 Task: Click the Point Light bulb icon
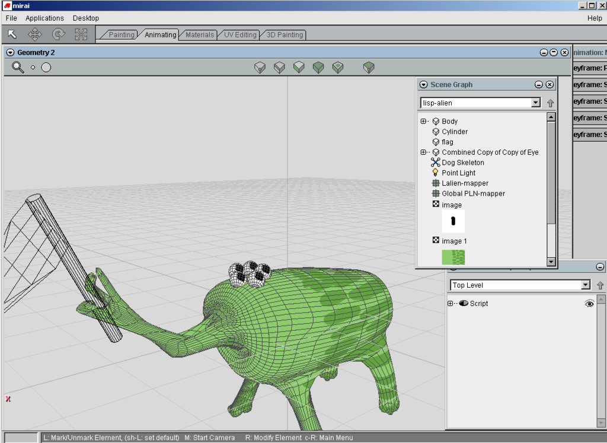point(436,173)
